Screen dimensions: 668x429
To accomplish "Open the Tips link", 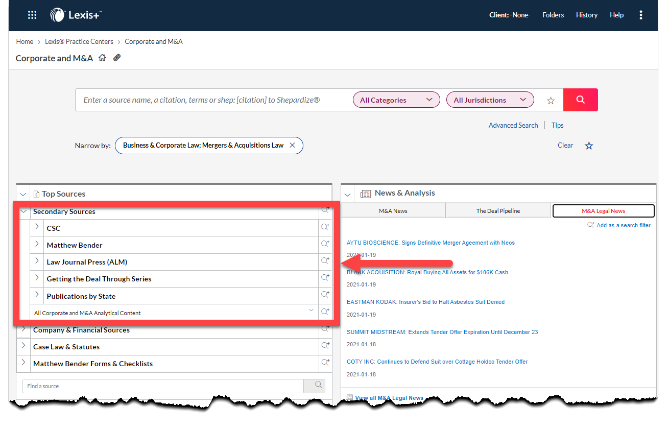I will [558, 125].
